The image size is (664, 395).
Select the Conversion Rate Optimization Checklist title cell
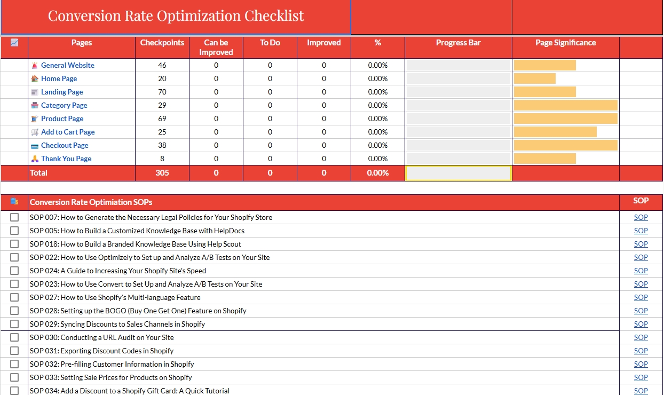tap(176, 17)
